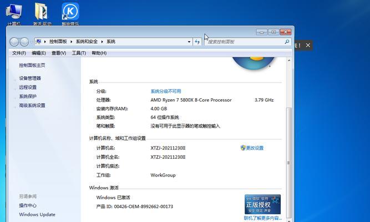370x222 pixels.
Task: Close the dark notification banner
Action: (308, 45)
